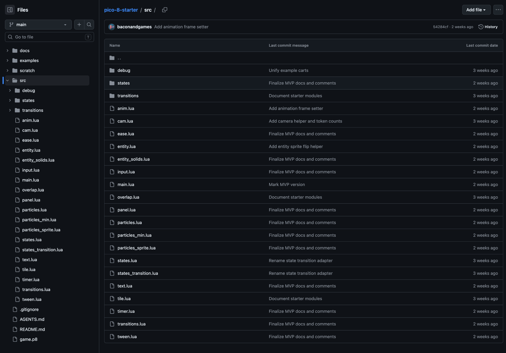The height and width of the screenshot is (353, 506).
Task: Expand the transitions subfolder in sidebar
Action: pyautogui.click(x=10, y=110)
